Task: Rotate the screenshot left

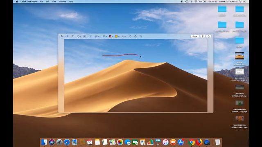Action: (130, 36)
